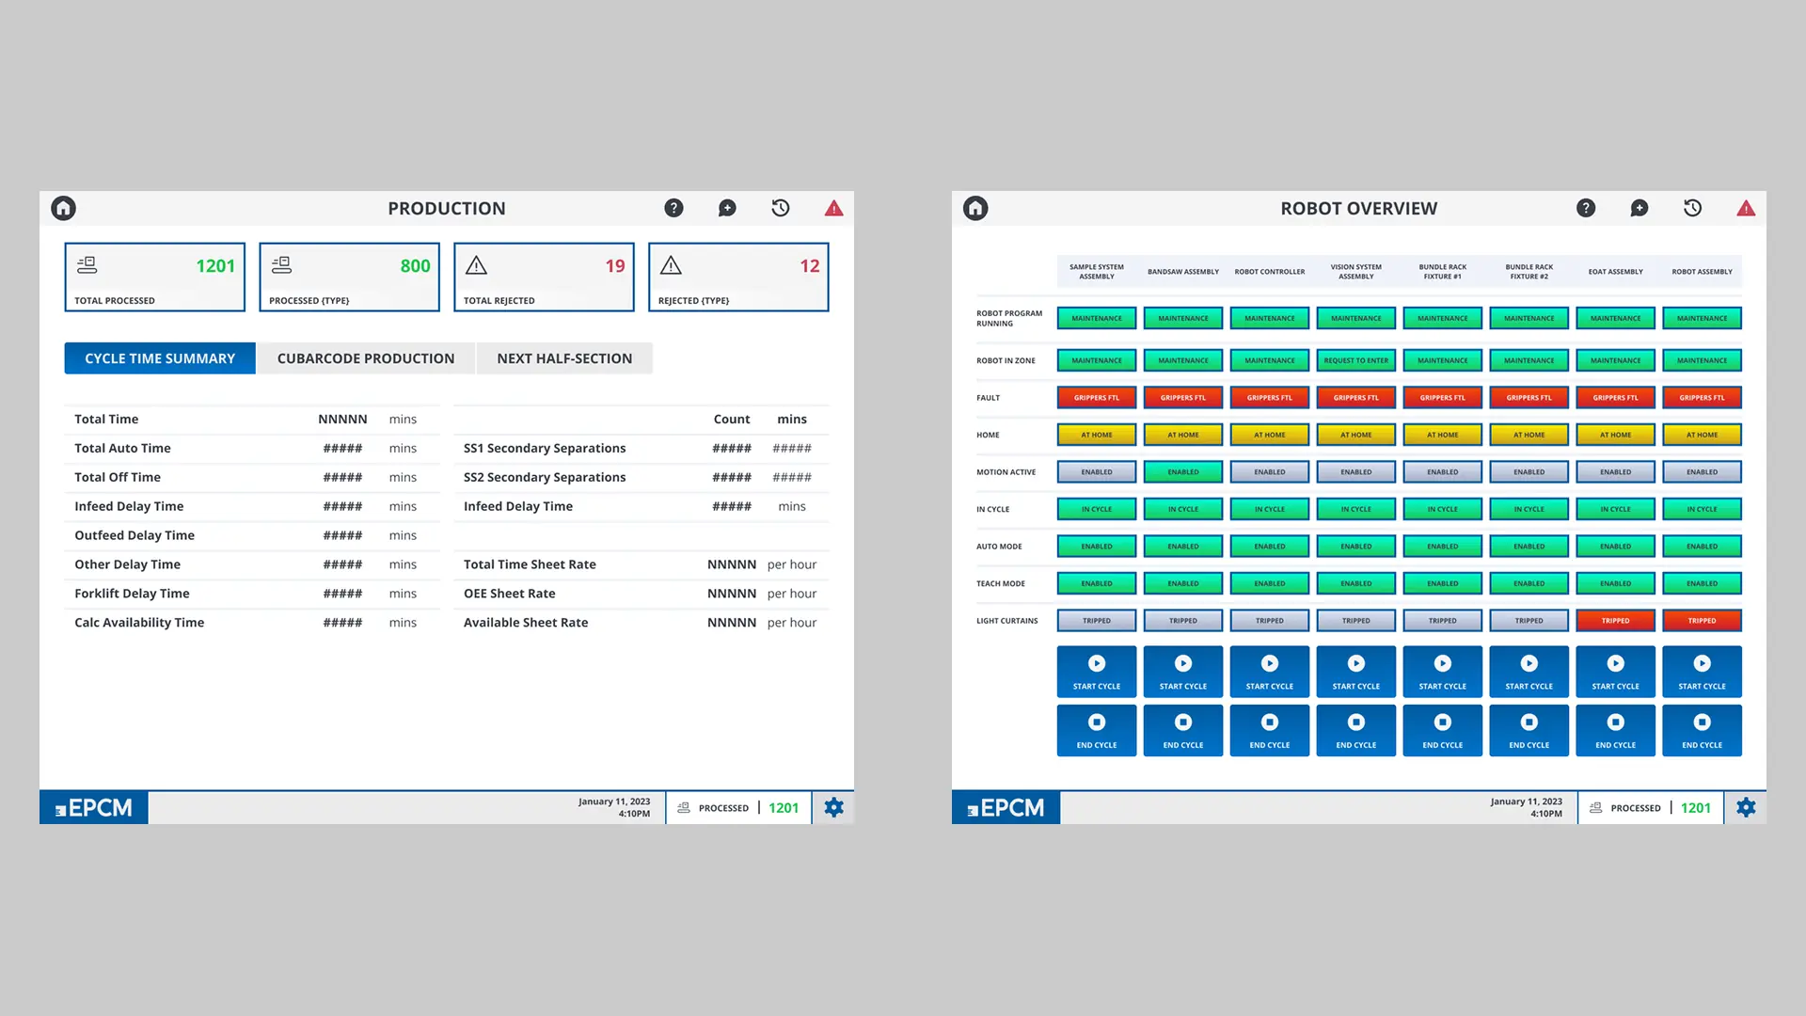This screenshot has width=1806, height=1016.
Task: Open settings gear on Robot Overview footer
Action: [1746, 807]
